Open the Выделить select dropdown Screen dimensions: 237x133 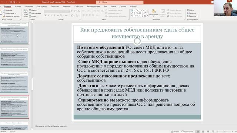coord(192,16)
